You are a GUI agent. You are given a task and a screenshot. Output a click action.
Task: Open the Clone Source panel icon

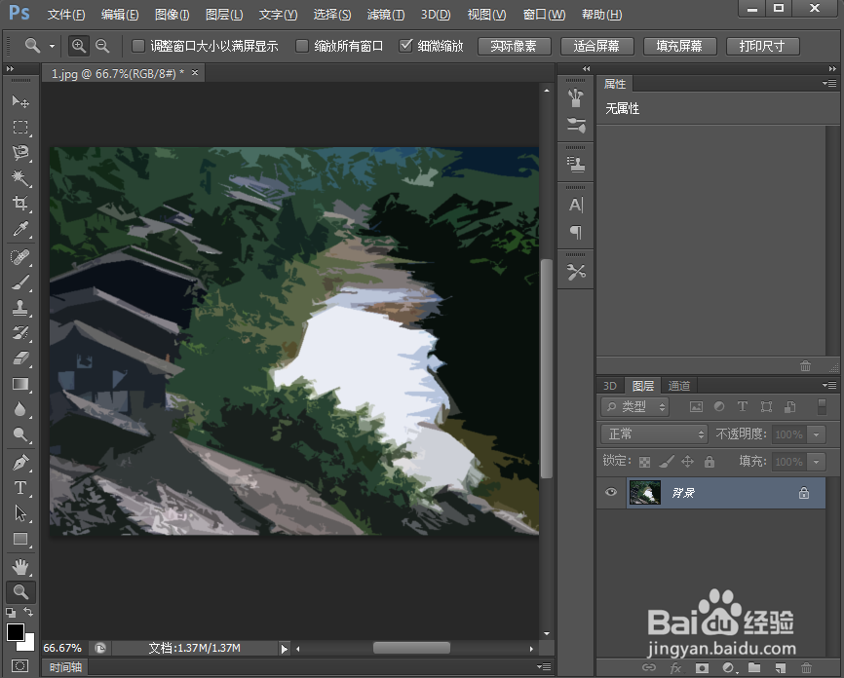click(x=576, y=164)
